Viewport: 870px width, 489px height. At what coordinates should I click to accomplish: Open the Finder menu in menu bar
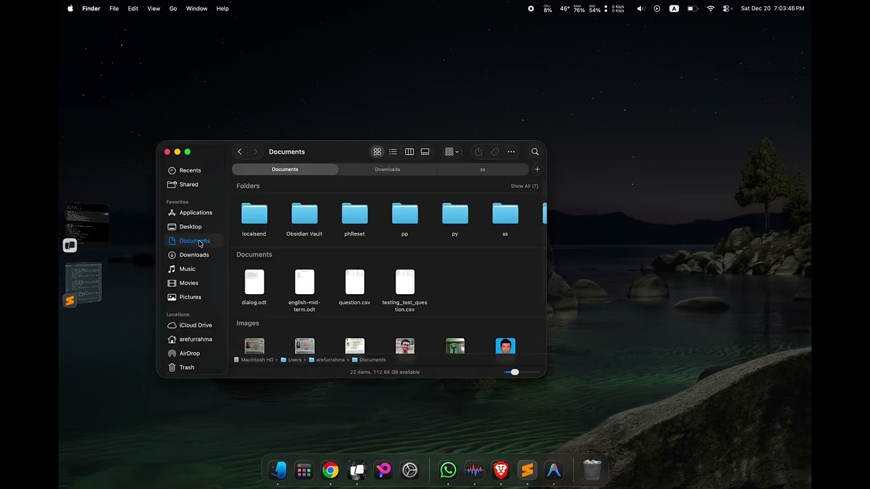(x=91, y=8)
